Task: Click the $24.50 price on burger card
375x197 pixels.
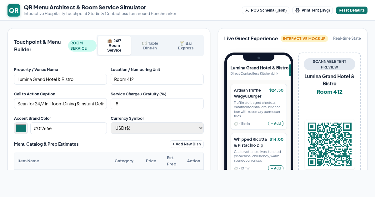Action: [x=276, y=90]
